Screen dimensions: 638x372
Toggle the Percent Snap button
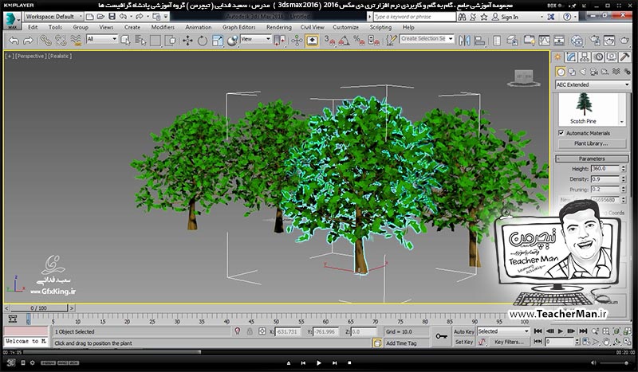point(358,41)
